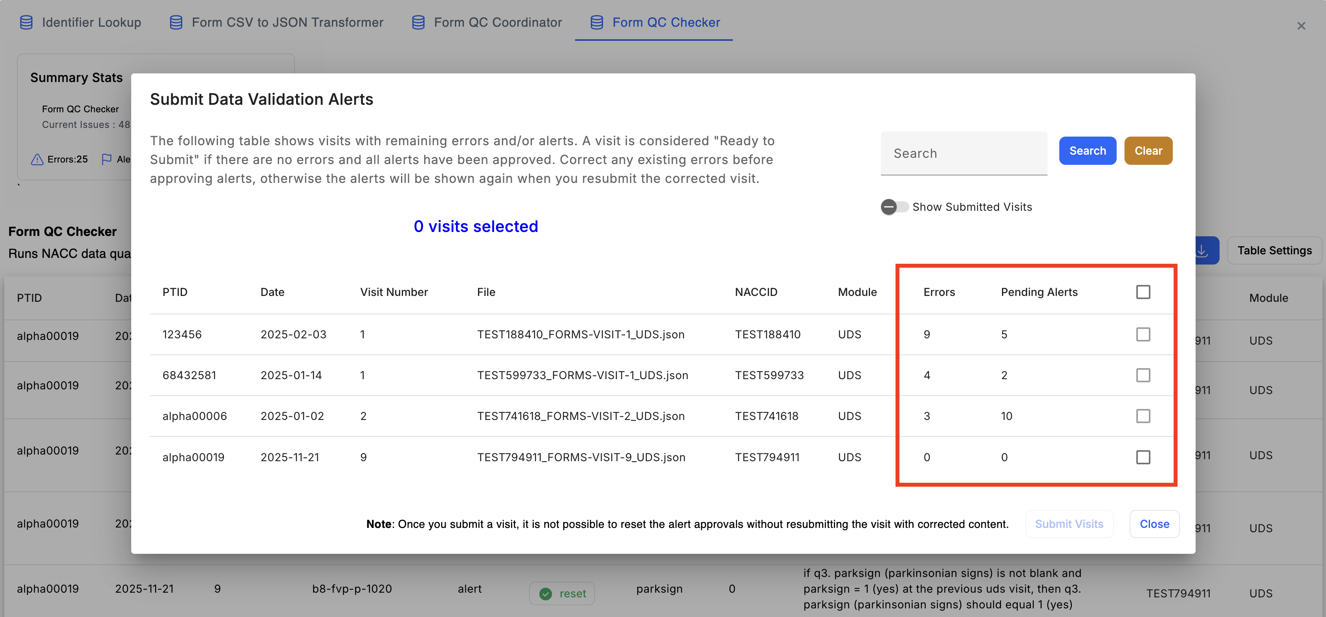Click file TEST188410_FORMS-VISIT-1_UDS.json

581,334
